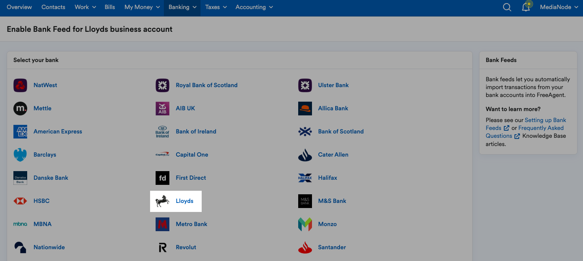Viewport: 583px width, 261px height.
Task: Open search with the magnifier icon
Action: pyautogui.click(x=507, y=7)
